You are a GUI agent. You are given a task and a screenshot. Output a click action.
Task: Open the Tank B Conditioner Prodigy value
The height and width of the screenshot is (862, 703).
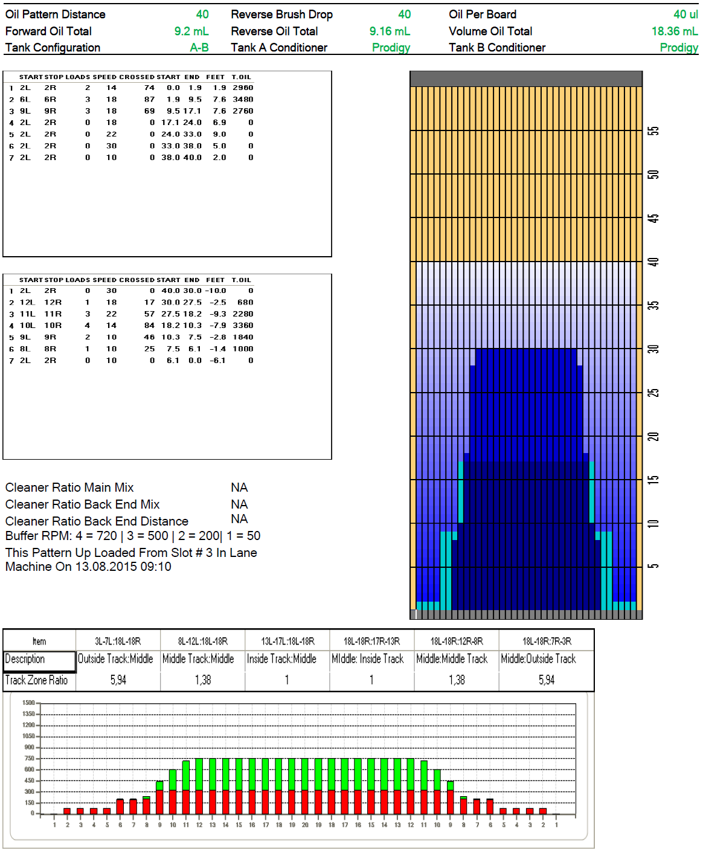(678, 48)
